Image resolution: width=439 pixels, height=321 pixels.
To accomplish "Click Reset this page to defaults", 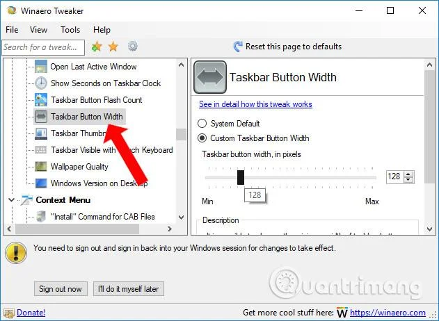I will (x=294, y=47).
